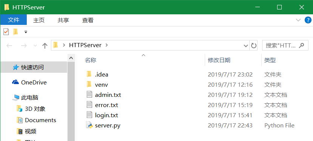Image resolution: width=313 pixels, height=141 pixels.
Task: Click the properties checkmark icon in quick access toolbar
Action: pyautogui.click(x=6, y=32)
